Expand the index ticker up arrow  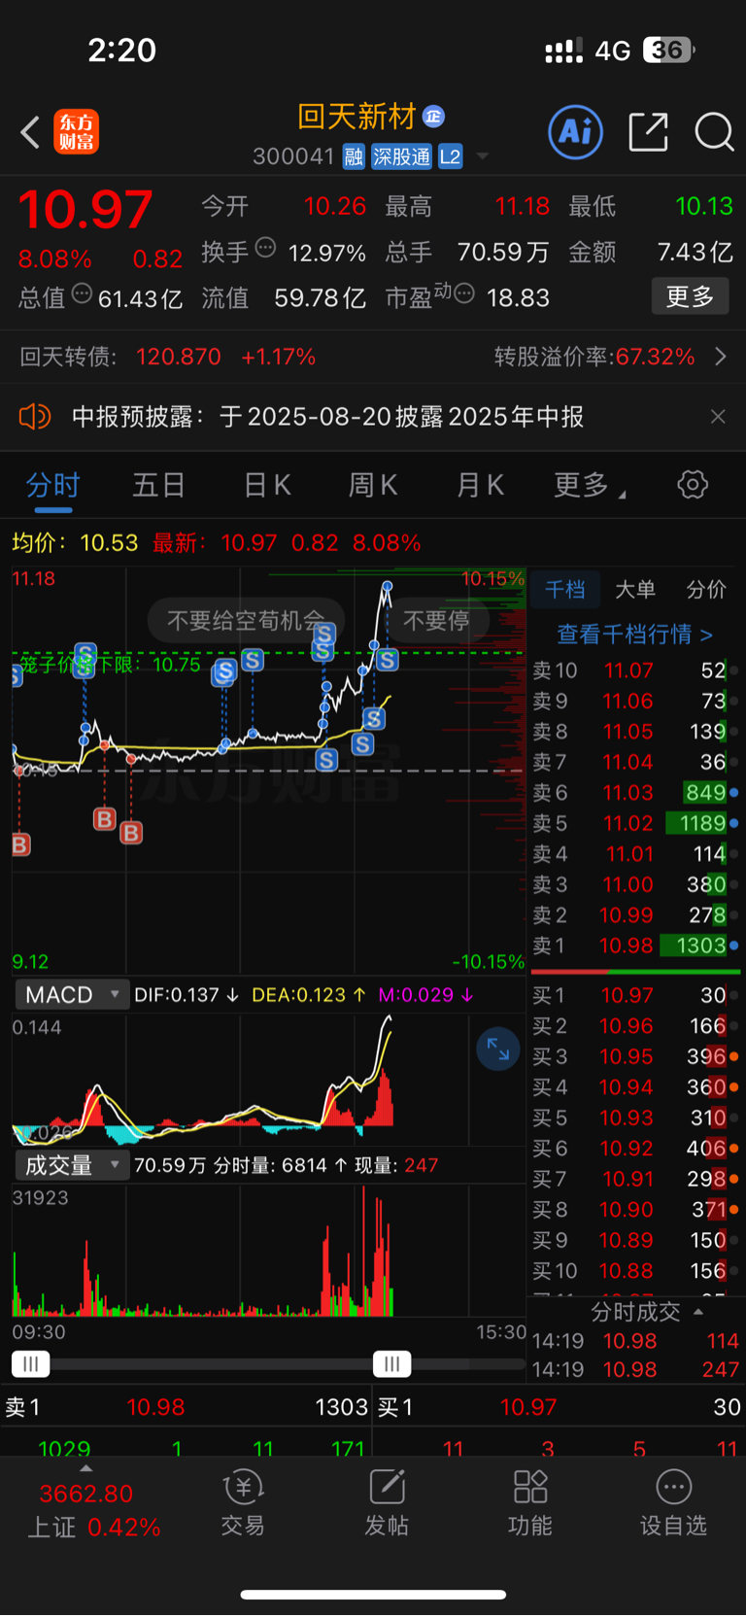click(x=86, y=1469)
